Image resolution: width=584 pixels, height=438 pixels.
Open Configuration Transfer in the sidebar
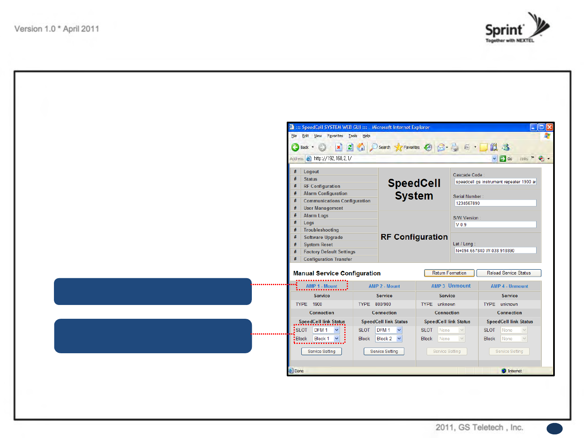click(x=328, y=259)
